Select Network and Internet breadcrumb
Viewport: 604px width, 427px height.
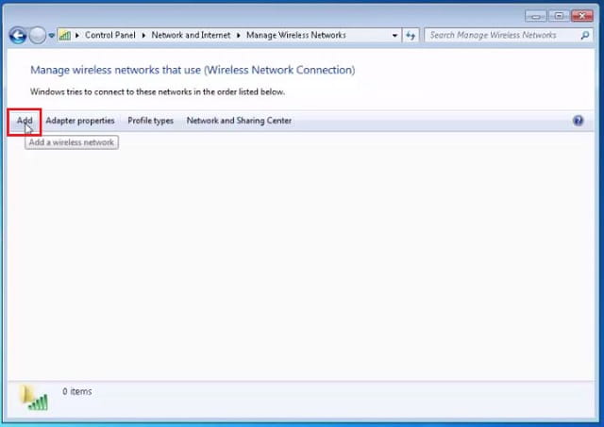tap(191, 35)
